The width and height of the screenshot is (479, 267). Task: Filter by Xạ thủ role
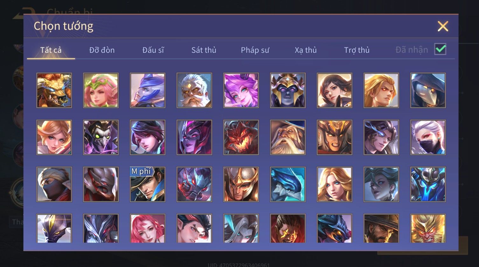[306, 50]
